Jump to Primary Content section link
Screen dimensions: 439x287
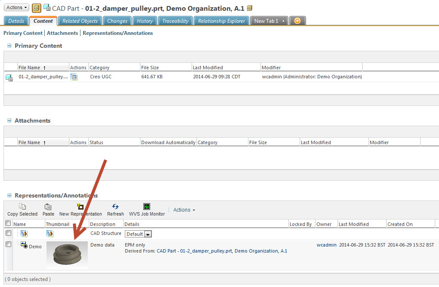click(x=23, y=33)
